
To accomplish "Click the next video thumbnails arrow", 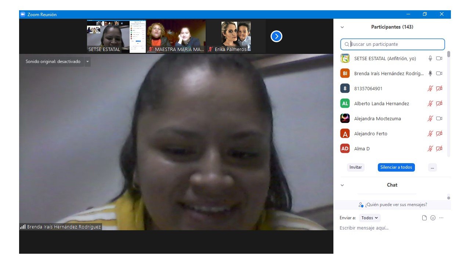I will [276, 36].
